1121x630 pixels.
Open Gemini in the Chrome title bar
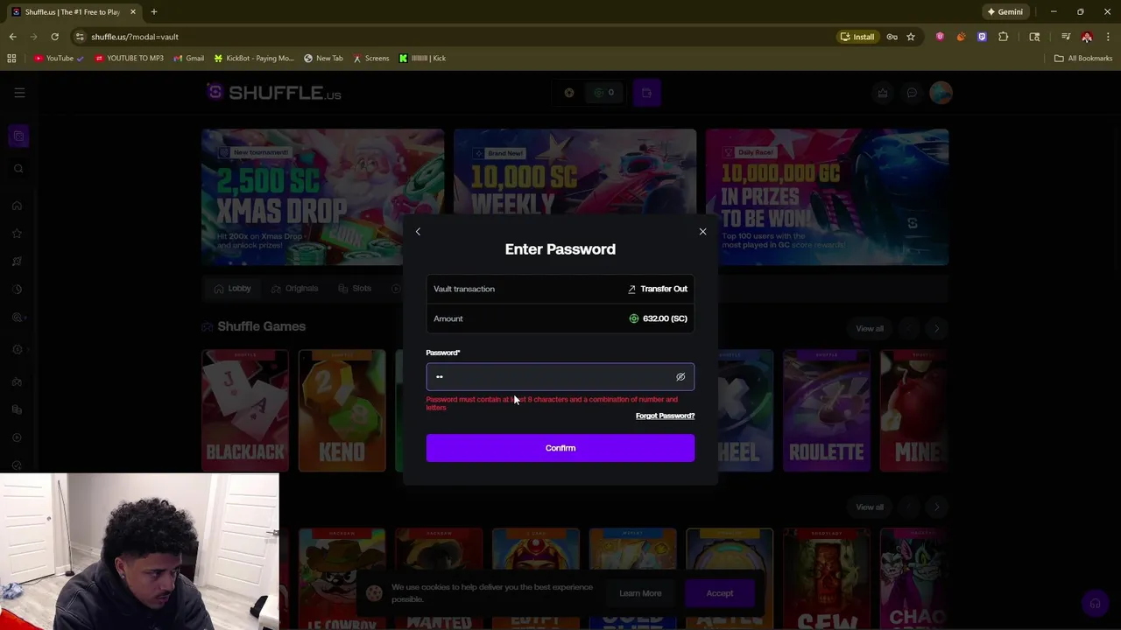point(1005,12)
